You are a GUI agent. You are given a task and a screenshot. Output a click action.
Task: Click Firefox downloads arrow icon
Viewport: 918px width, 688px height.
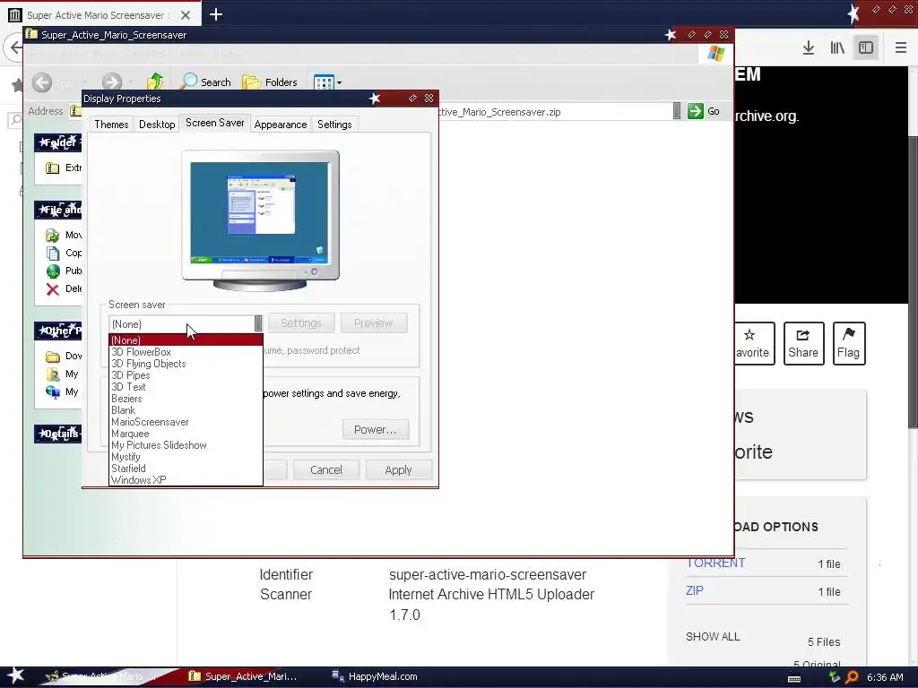pyautogui.click(x=809, y=47)
